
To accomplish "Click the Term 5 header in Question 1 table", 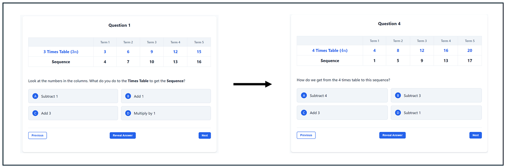I will pos(199,42).
